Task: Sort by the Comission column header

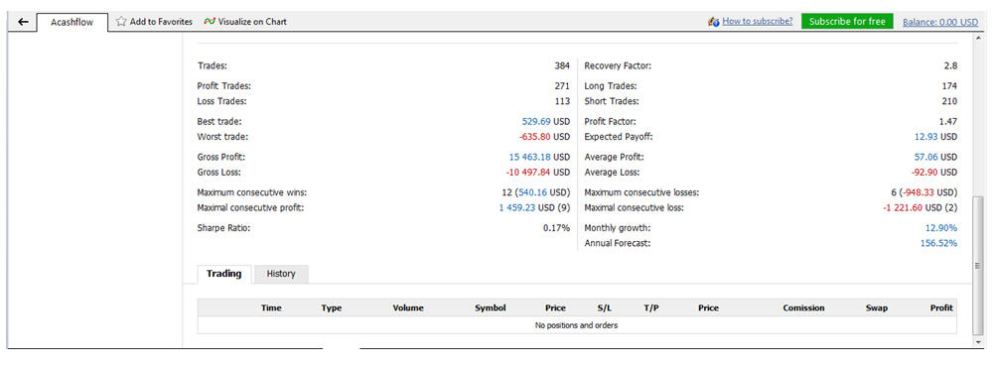Action: coord(803,308)
